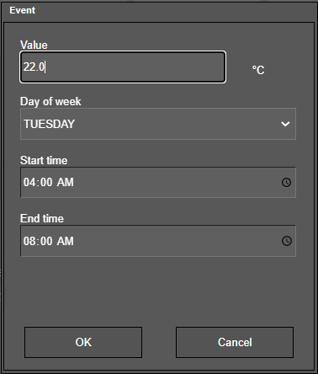
Task: Dismiss the dialog with Cancel
Action: [x=235, y=342]
